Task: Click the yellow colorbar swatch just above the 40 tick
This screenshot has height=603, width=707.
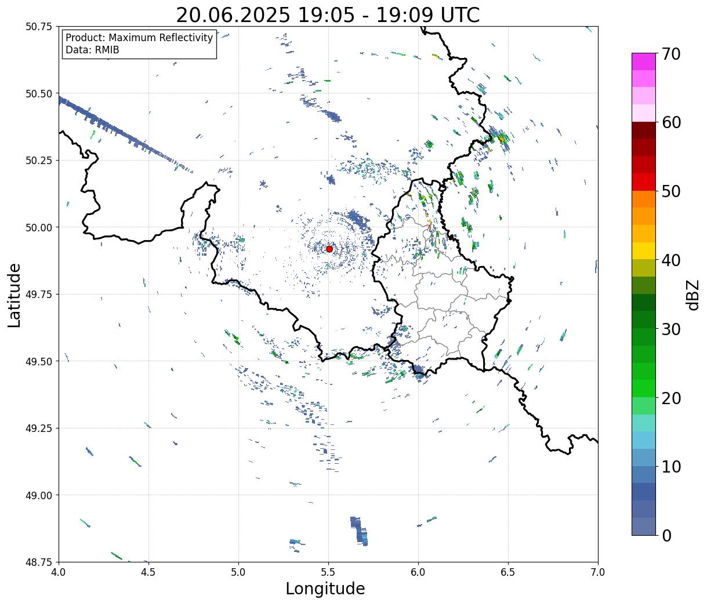Action: (644, 250)
